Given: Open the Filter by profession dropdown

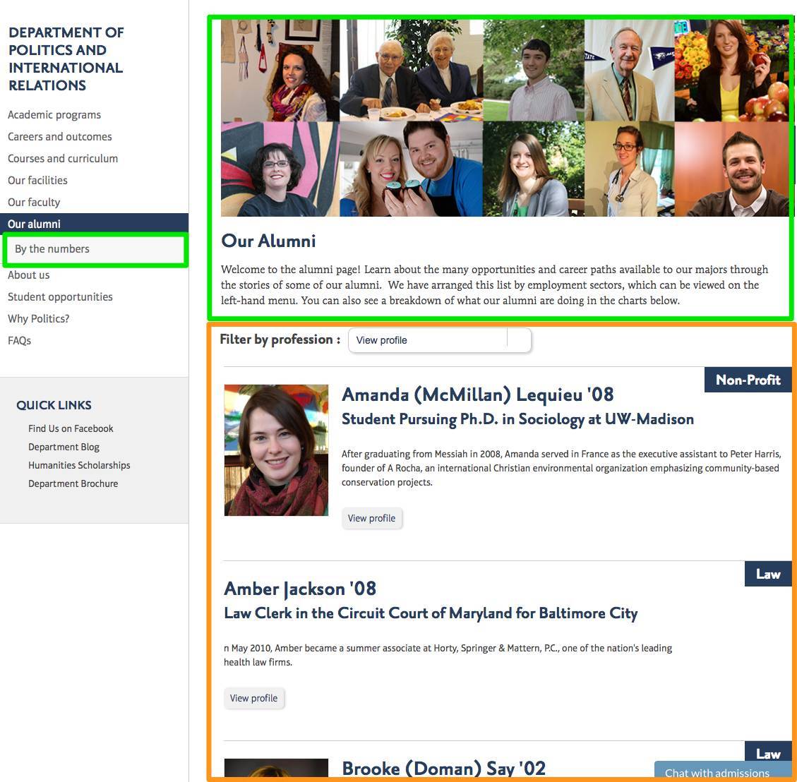Looking at the screenshot, I should click(x=439, y=340).
